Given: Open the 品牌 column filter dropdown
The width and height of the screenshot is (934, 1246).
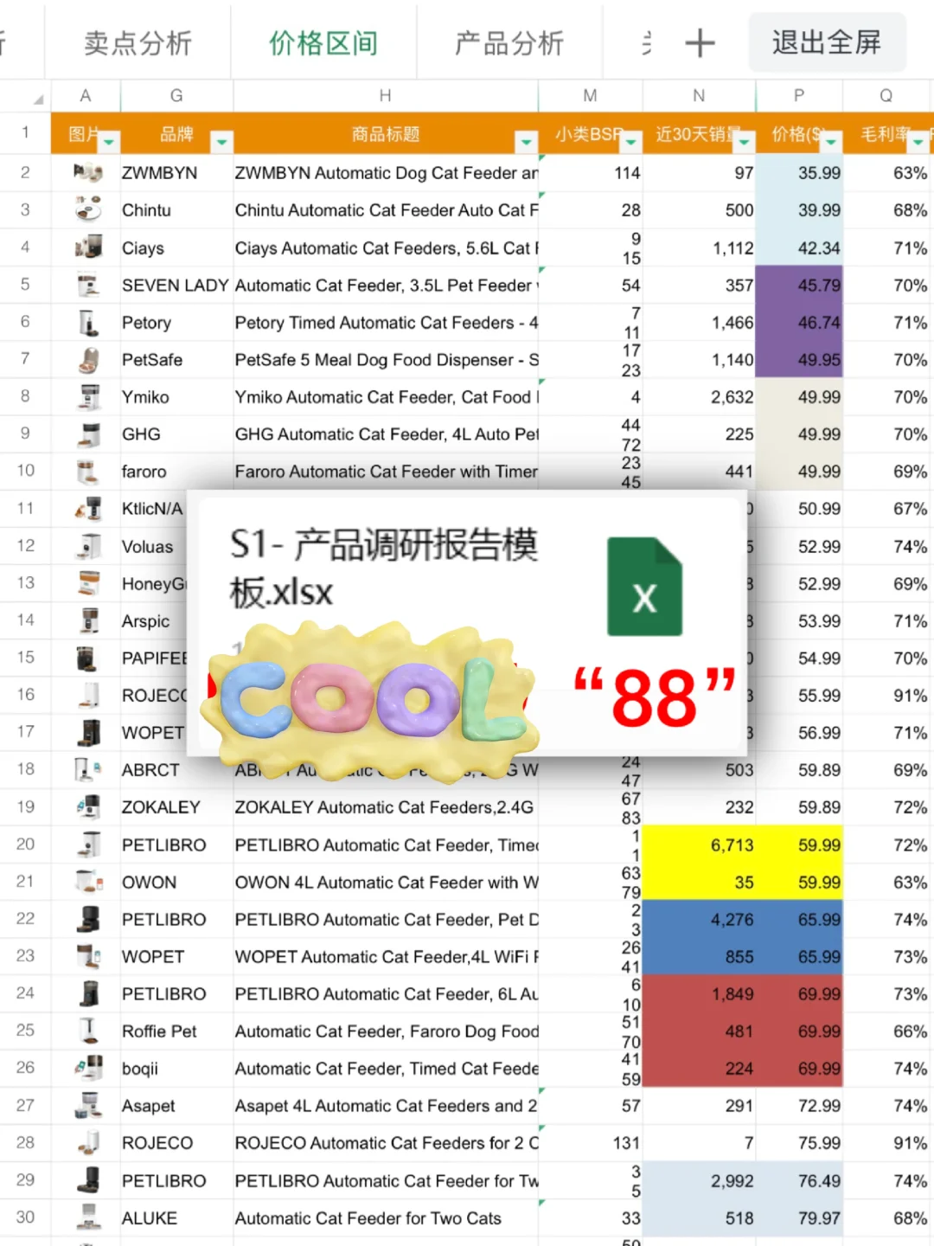Looking at the screenshot, I should (222, 141).
